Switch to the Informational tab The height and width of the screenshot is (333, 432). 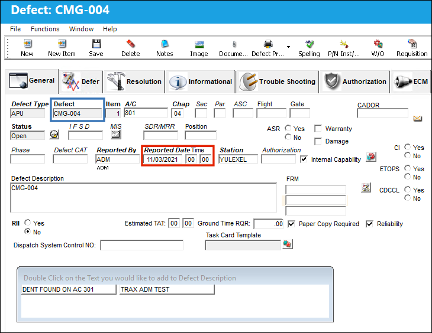coord(201,81)
